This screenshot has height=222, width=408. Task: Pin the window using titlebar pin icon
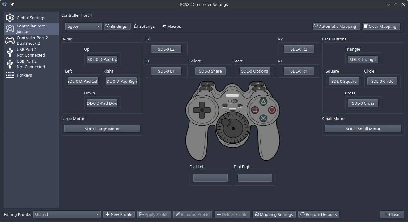12,4
